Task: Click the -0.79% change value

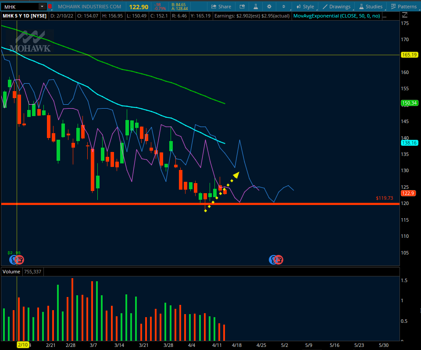Action: [160, 9]
